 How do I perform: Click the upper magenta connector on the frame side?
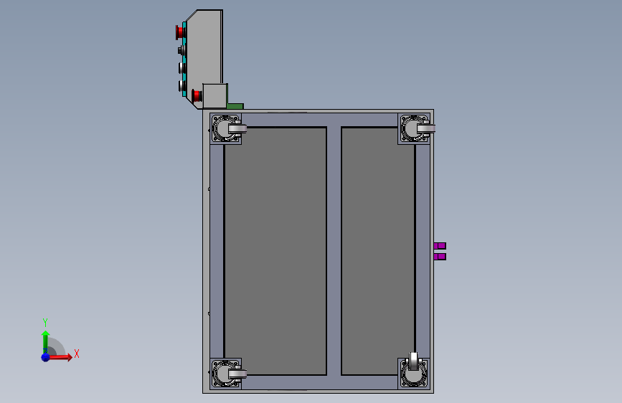point(440,246)
